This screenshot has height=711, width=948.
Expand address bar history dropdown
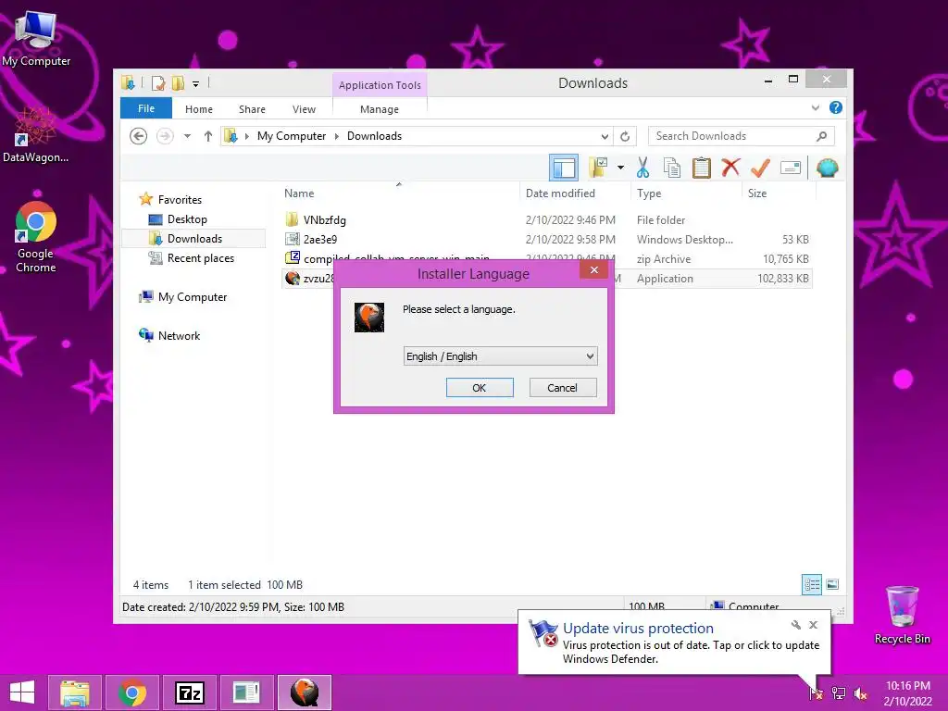pyautogui.click(x=604, y=136)
